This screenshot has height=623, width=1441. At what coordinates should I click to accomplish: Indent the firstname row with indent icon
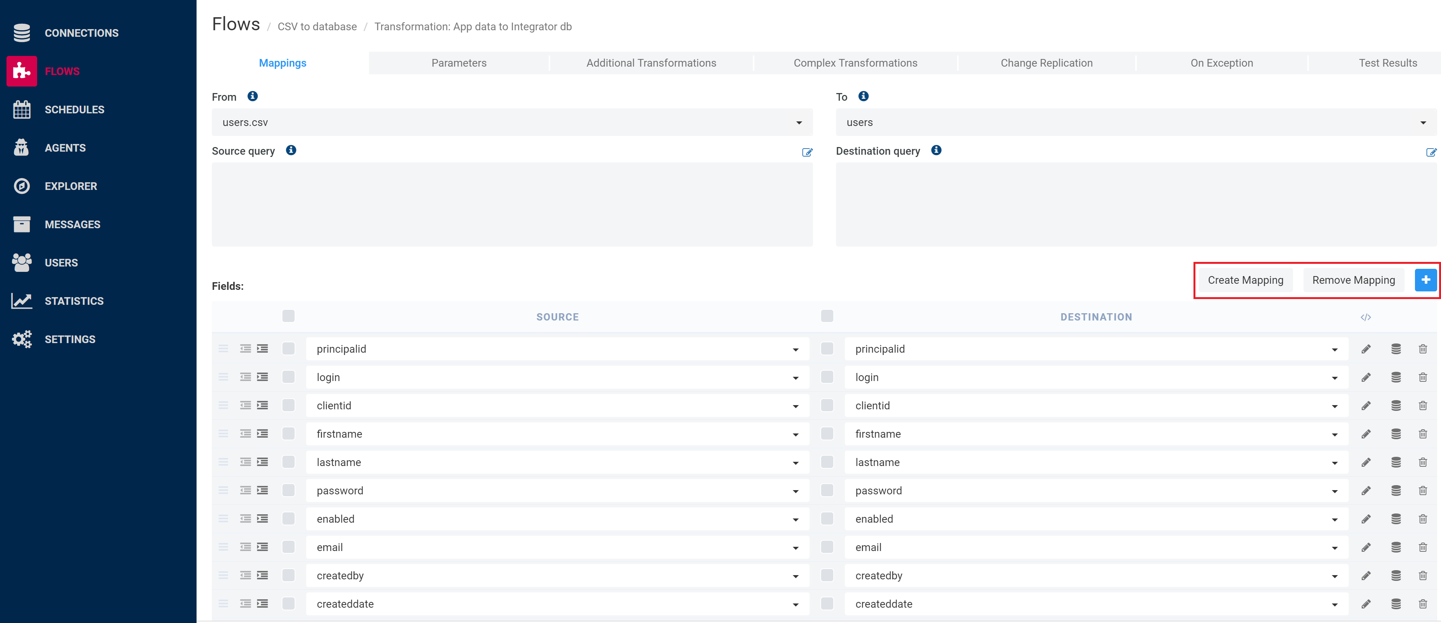(x=262, y=433)
